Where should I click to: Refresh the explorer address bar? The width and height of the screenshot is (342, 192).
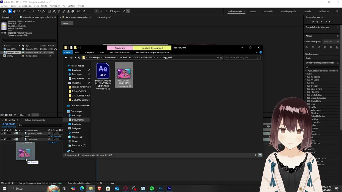pyautogui.click(x=221, y=58)
